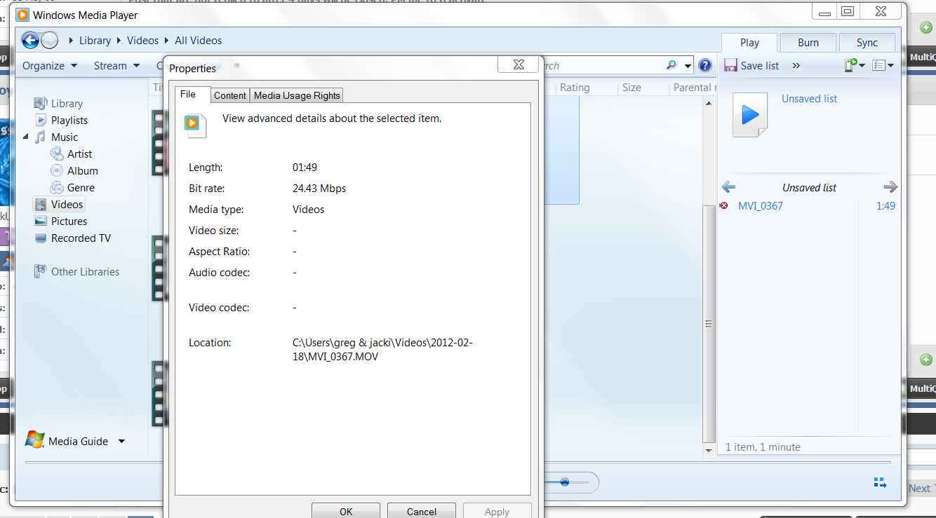Switch to Now Playing view icon
The width and height of the screenshot is (936, 518).
pyautogui.click(x=880, y=482)
